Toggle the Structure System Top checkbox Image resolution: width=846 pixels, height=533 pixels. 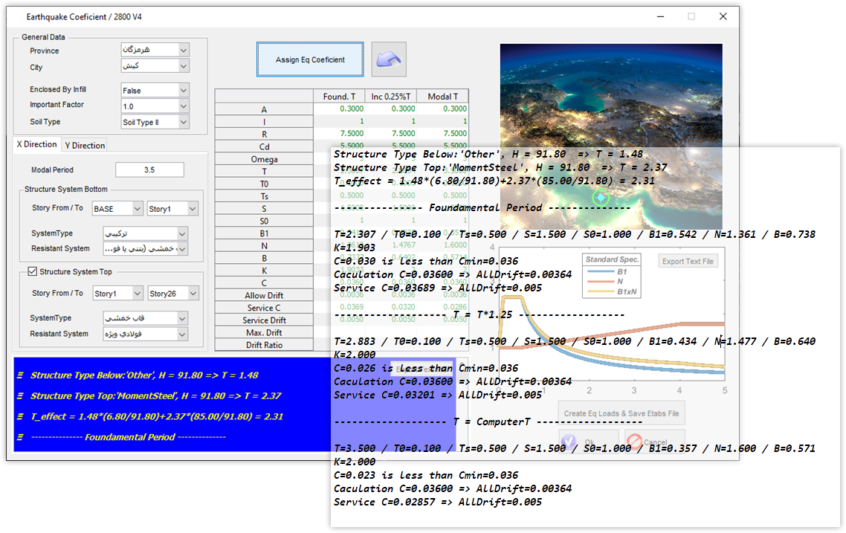click(32, 272)
